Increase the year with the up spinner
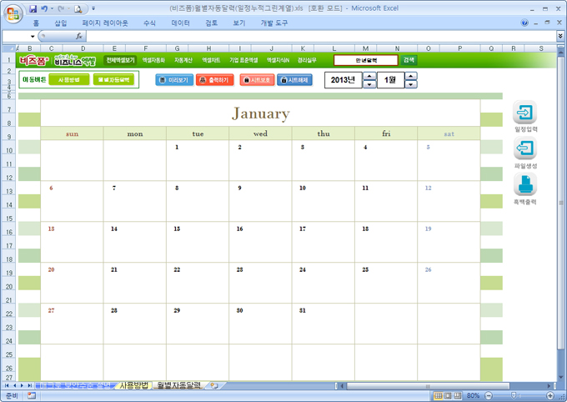The width and height of the screenshot is (567, 402). click(x=369, y=76)
